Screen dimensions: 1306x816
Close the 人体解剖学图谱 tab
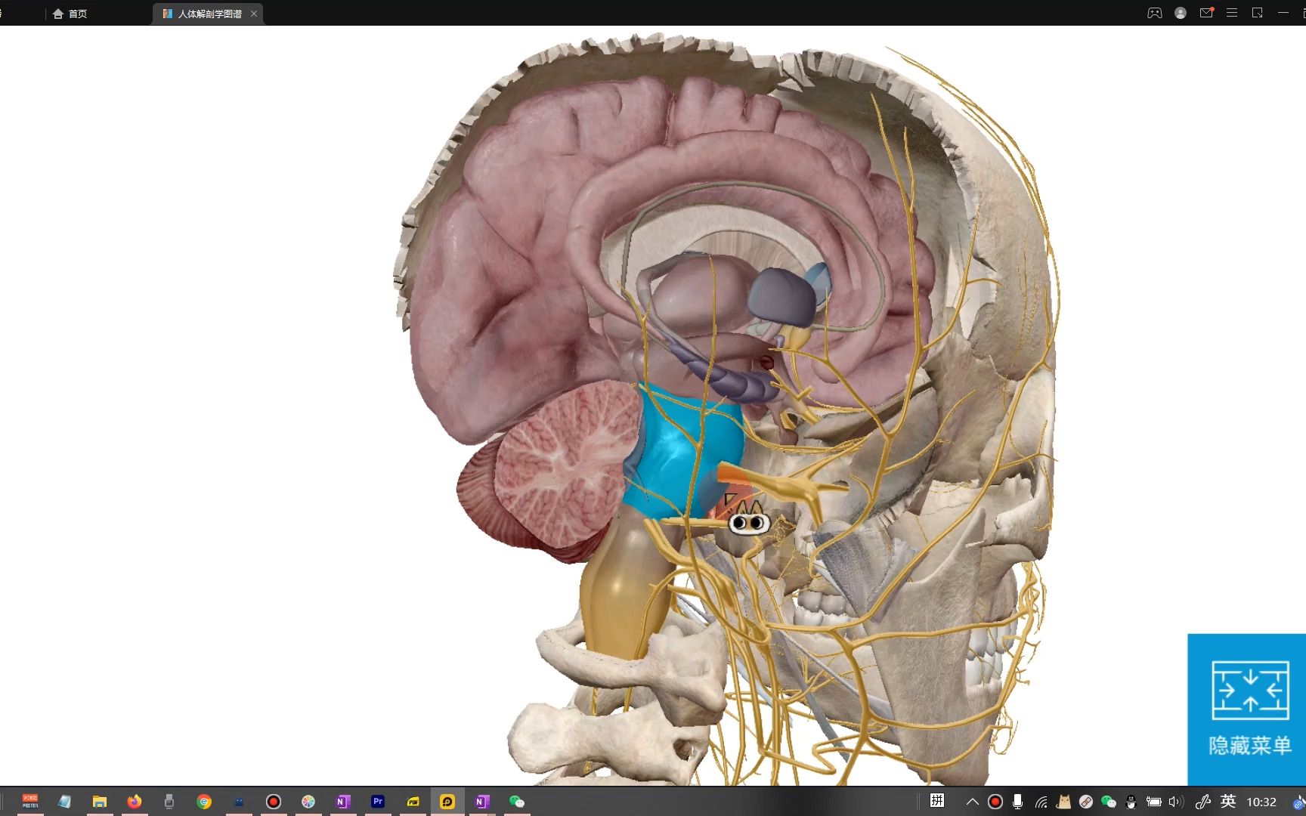254,14
